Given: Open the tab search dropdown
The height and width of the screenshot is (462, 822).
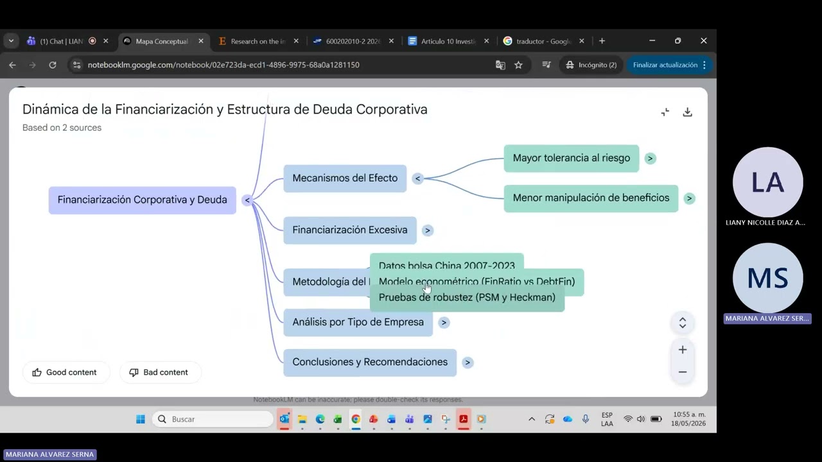Looking at the screenshot, I should tap(11, 41).
